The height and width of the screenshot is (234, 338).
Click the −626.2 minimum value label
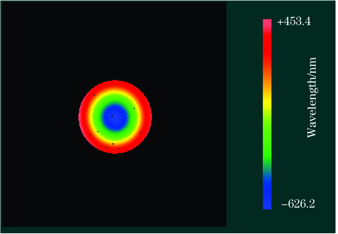[298, 204]
